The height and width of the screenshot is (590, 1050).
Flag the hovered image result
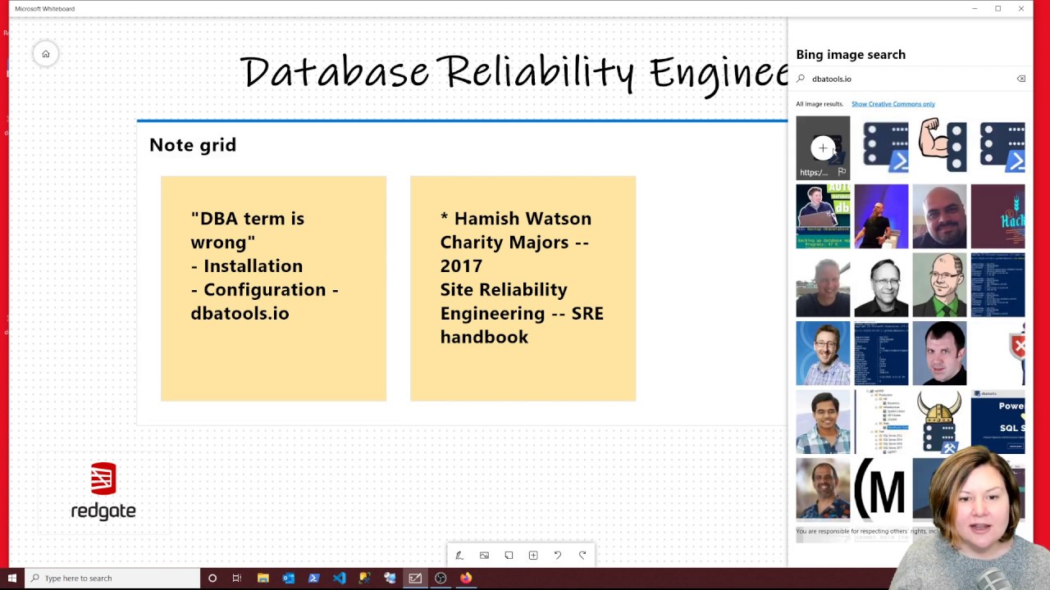click(842, 172)
